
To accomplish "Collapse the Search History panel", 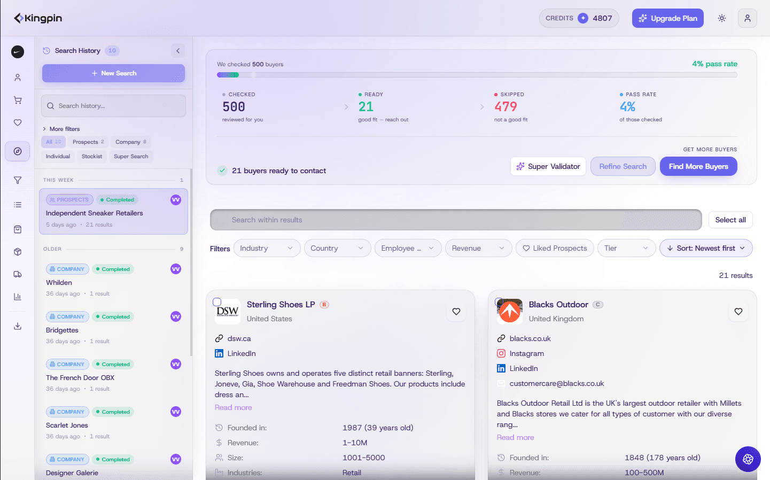I will [x=178, y=51].
